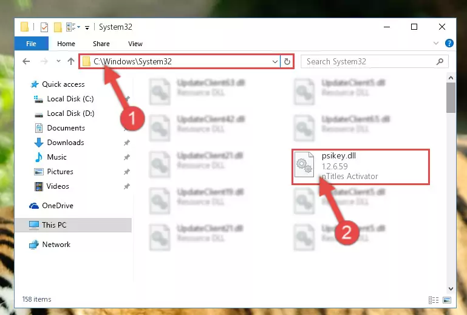467x315 pixels.
Task: Switch to the Share ribbon tab
Action: [101, 44]
